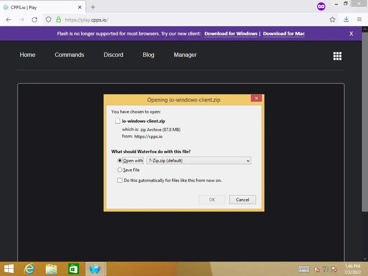
Task: Select the Open with radio button
Action: coord(120,161)
